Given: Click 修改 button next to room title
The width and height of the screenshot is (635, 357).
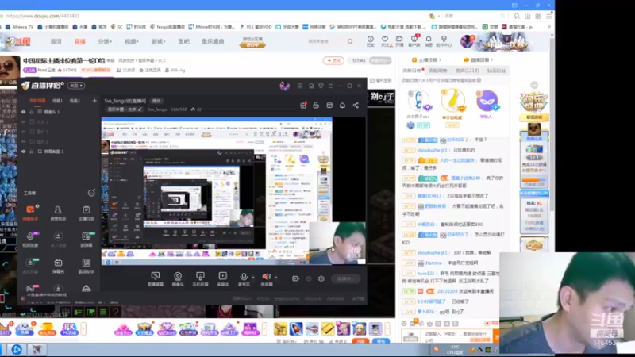Looking at the screenshot, I should [x=156, y=101].
